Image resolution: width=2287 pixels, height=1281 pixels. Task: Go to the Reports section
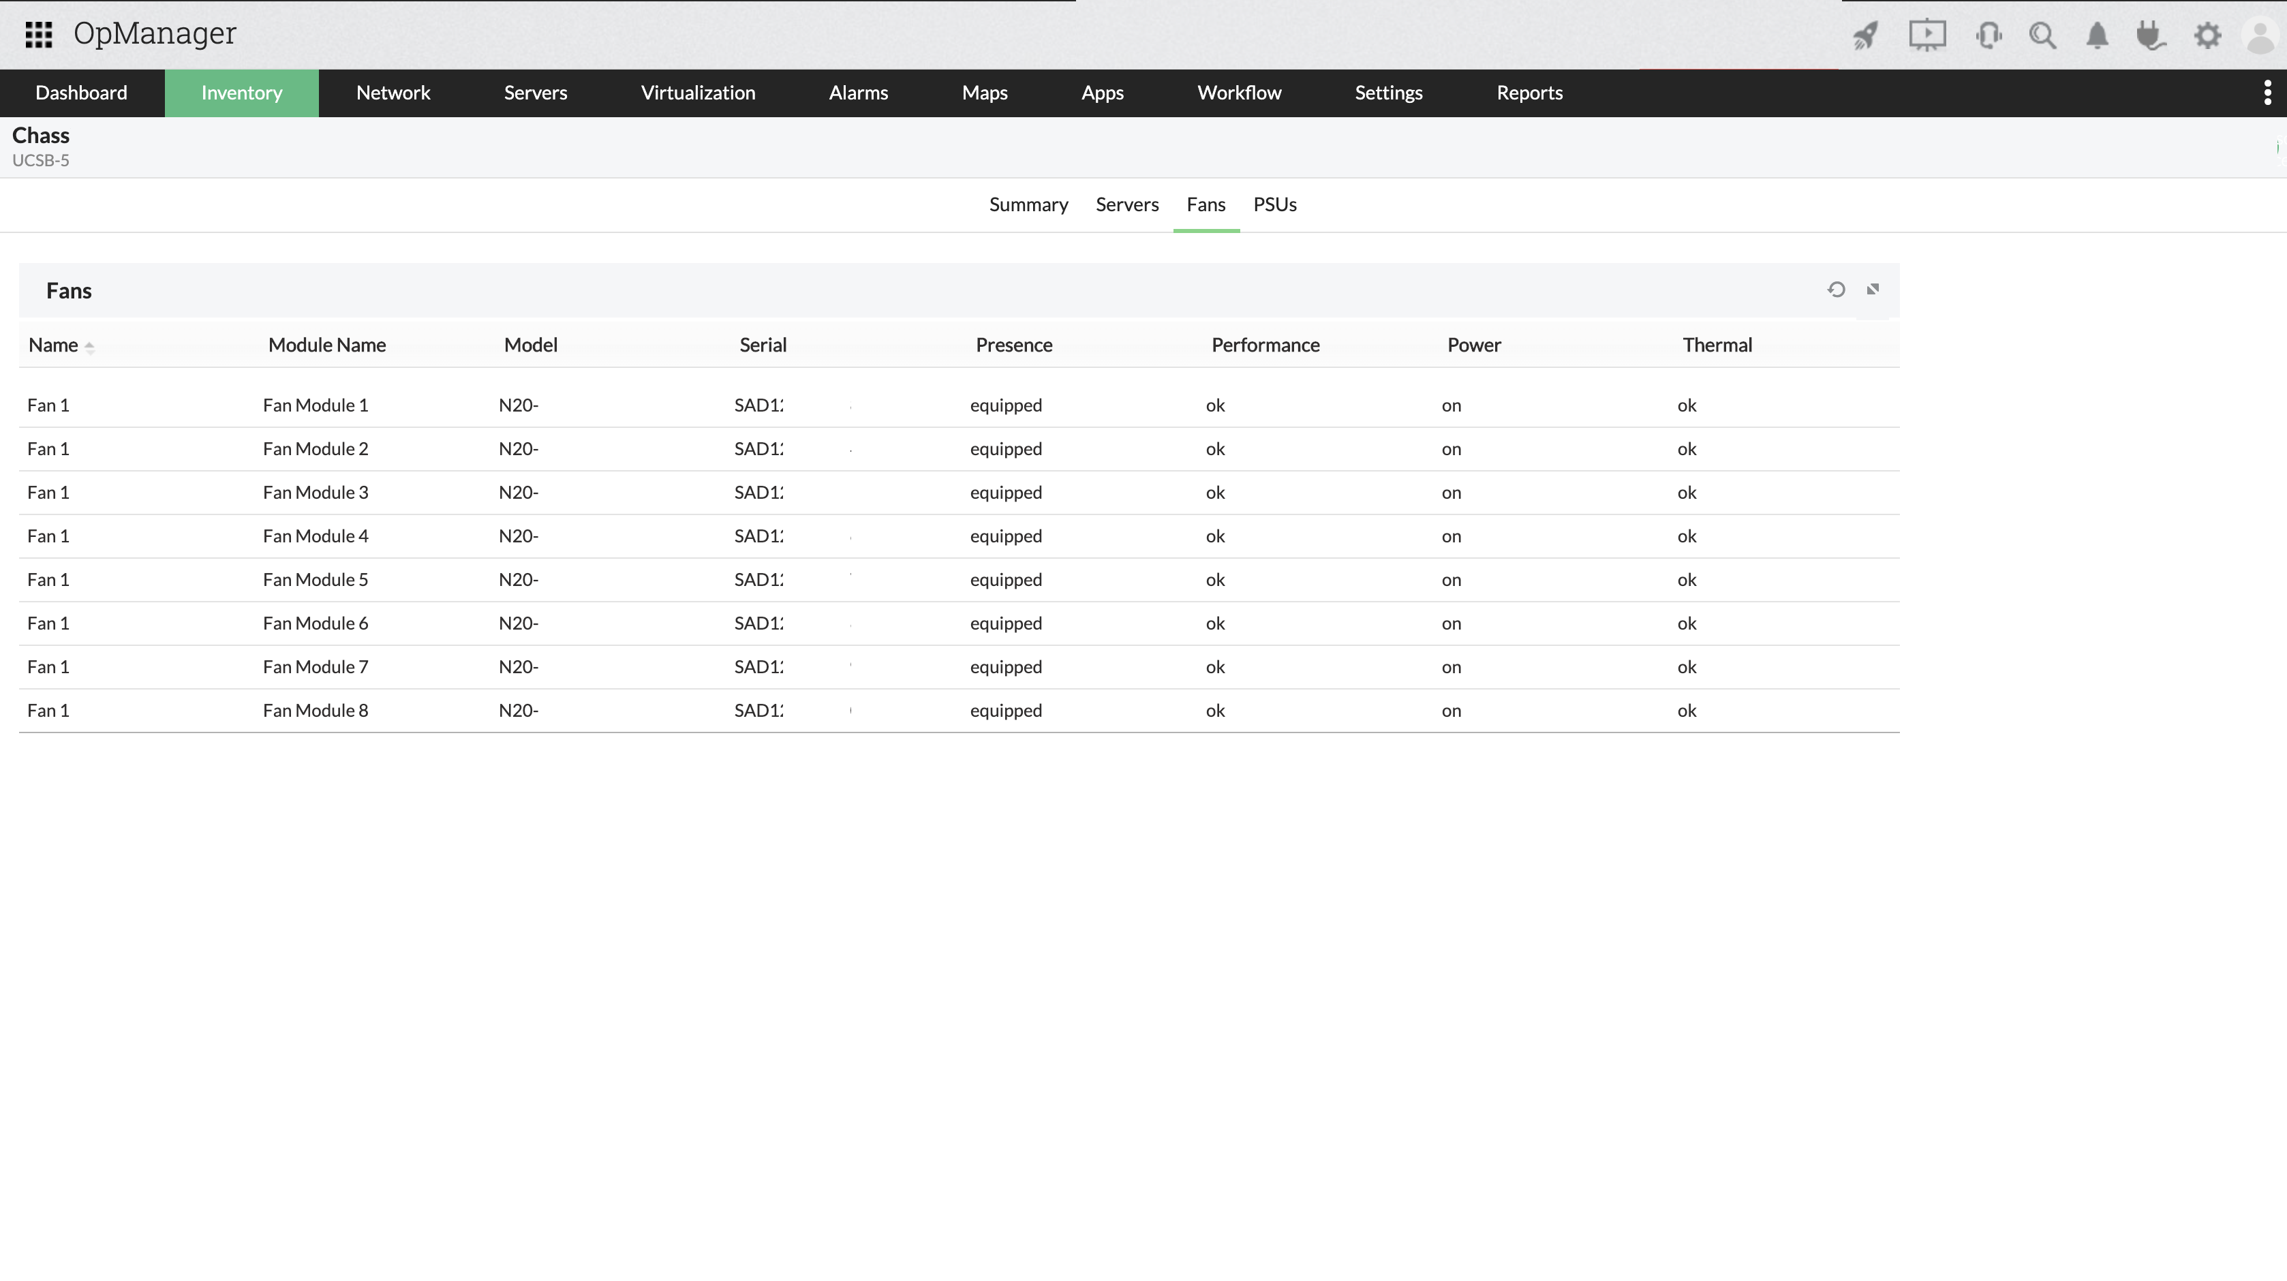click(x=1529, y=92)
